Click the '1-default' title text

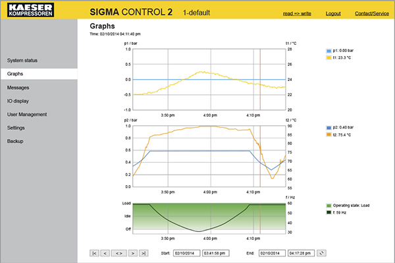tap(196, 13)
